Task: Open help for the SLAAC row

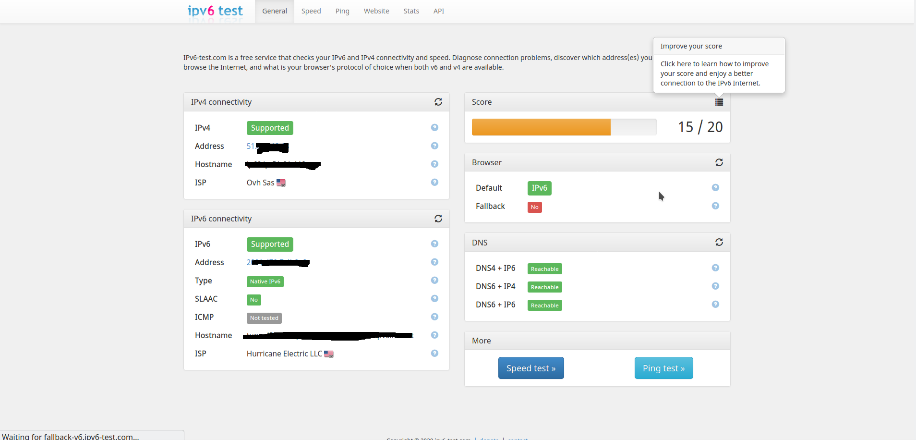Action: coord(434,299)
